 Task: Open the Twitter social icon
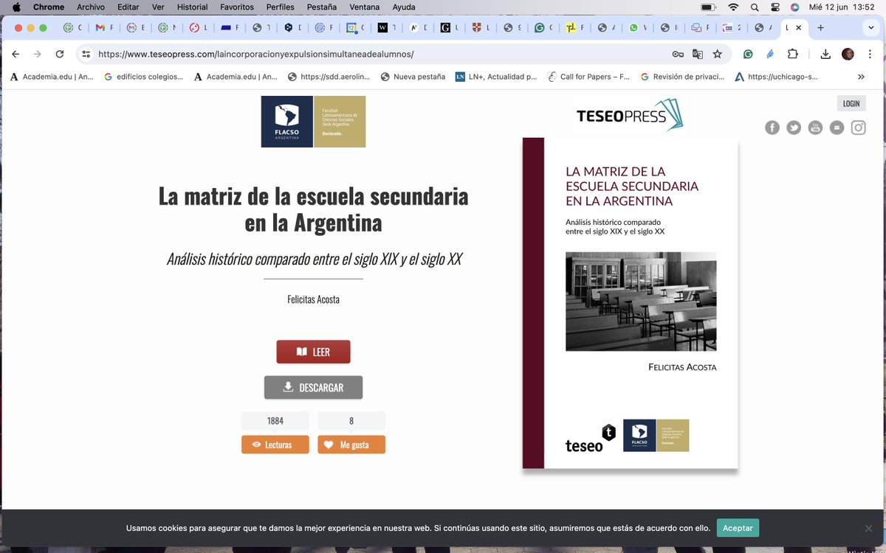[794, 128]
